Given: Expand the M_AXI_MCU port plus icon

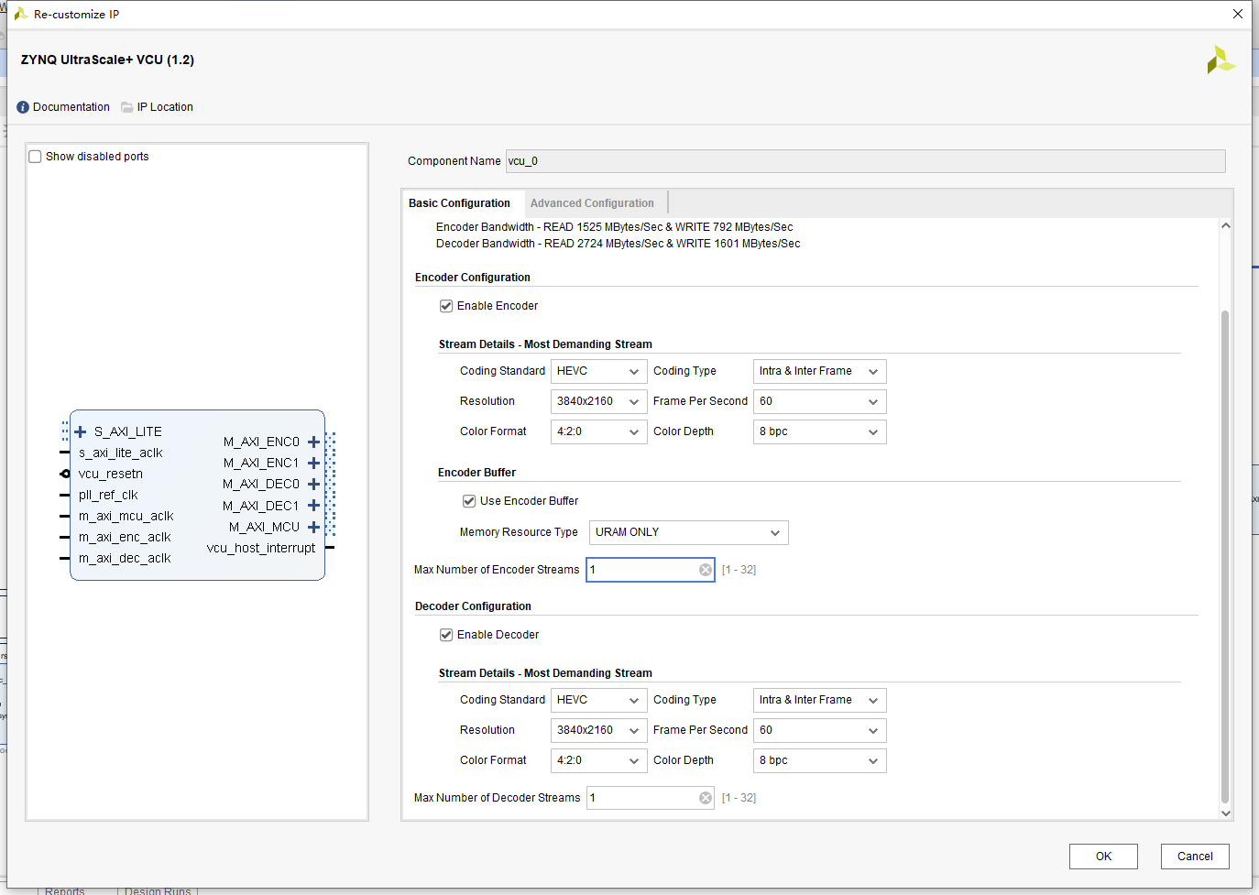Looking at the screenshot, I should [313, 527].
